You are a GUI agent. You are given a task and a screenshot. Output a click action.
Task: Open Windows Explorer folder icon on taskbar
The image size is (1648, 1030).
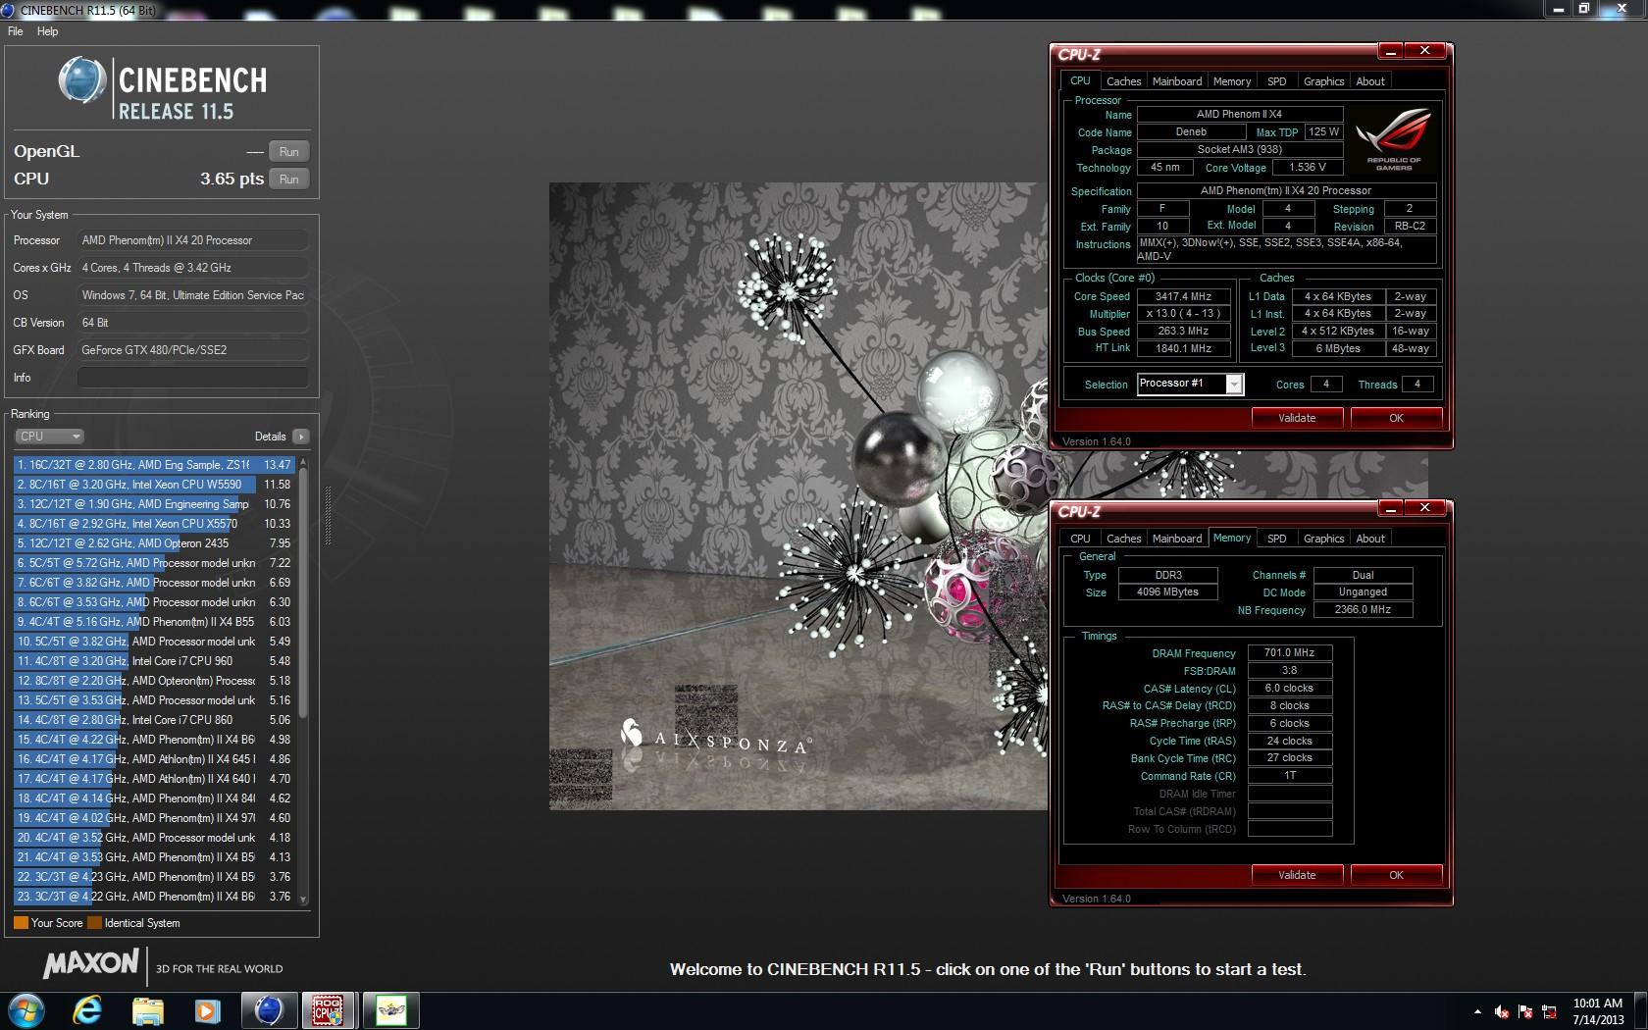pos(147,1010)
